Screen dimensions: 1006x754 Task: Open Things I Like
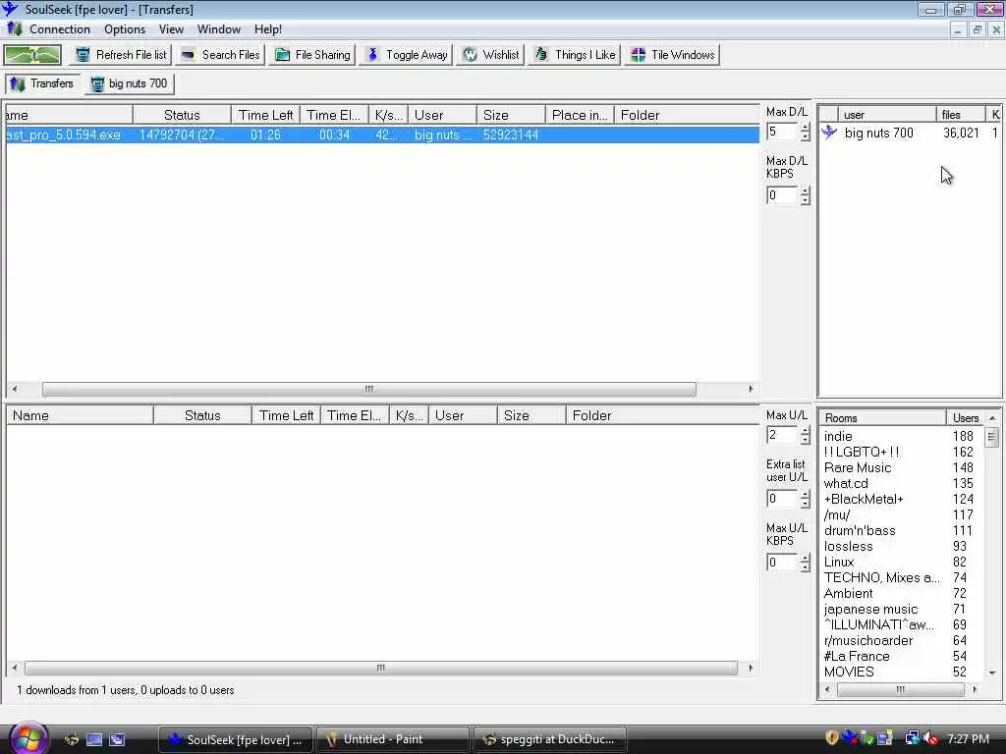click(575, 55)
